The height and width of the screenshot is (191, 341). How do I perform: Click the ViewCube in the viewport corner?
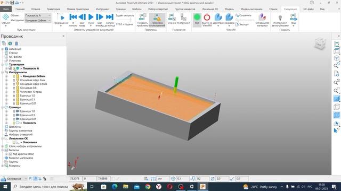point(320,44)
